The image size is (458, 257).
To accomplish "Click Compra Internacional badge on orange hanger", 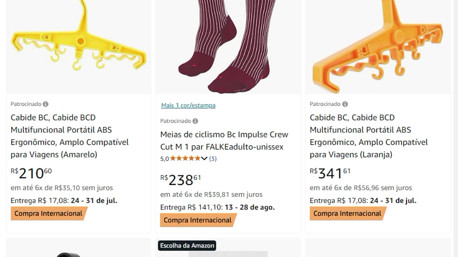I will tap(347, 213).
